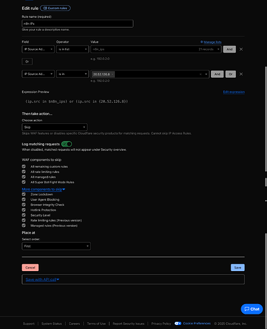Click the Rule name input field
This screenshot has height=329, width=267.
[78, 24]
